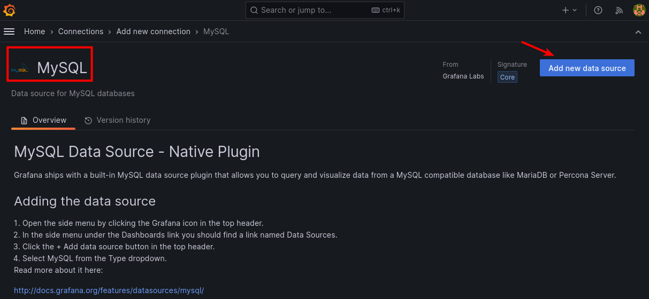649x299 pixels.
Task: Click the 'Read more about it here:' text
Action: tap(58, 270)
